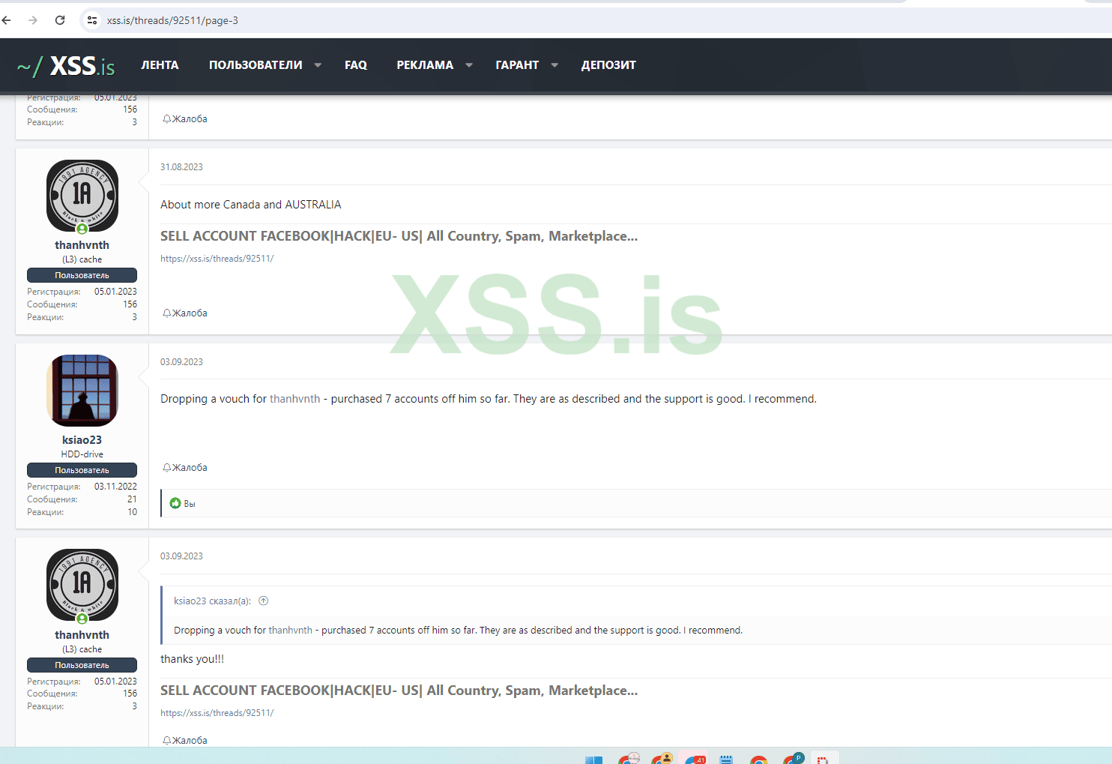Screen dimensions: 1112x764
Task: Select the text 'About more Canada and AUSTRALIA'
Action: 251,205
